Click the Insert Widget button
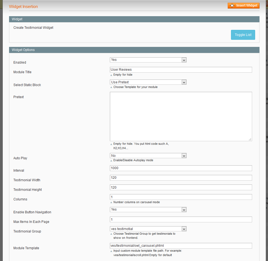Screen dimensions: 268x261 [243, 5]
